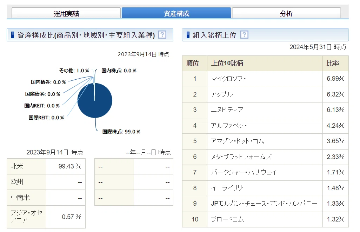Click the 99.43 % value

point(70,166)
